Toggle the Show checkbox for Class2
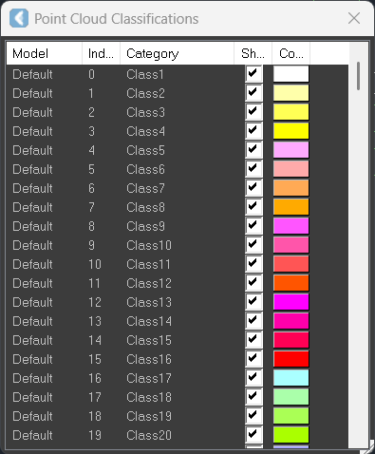This screenshot has height=454, width=375. 253,93
